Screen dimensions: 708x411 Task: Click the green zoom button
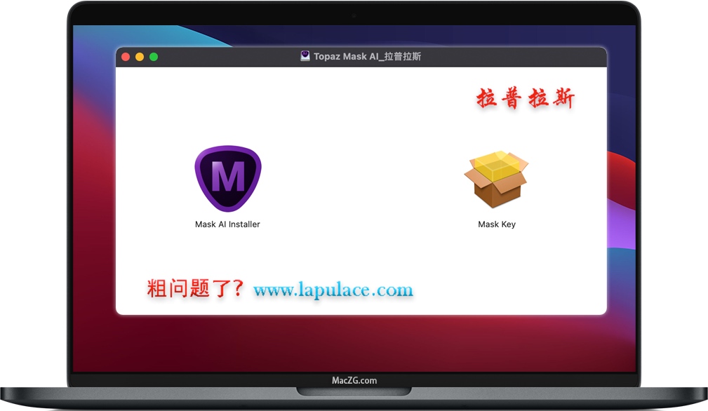click(154, 57)
